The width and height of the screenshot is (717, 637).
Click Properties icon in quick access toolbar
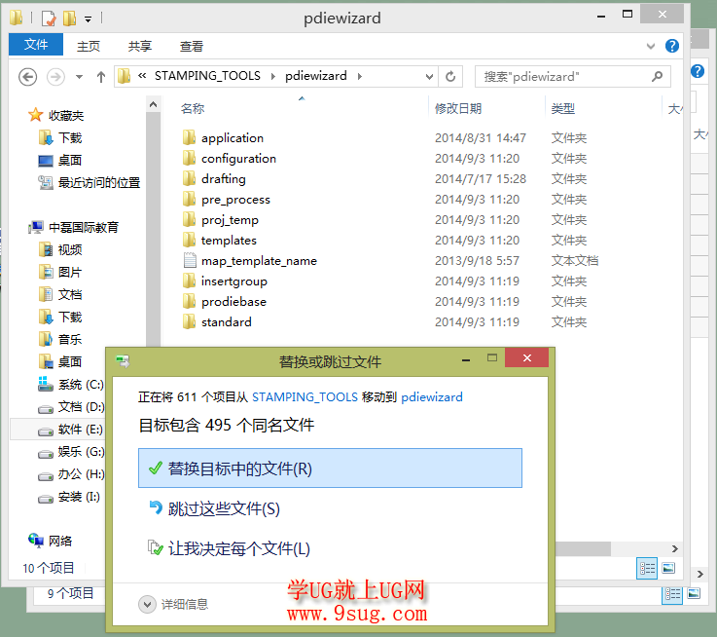point(49,19)
